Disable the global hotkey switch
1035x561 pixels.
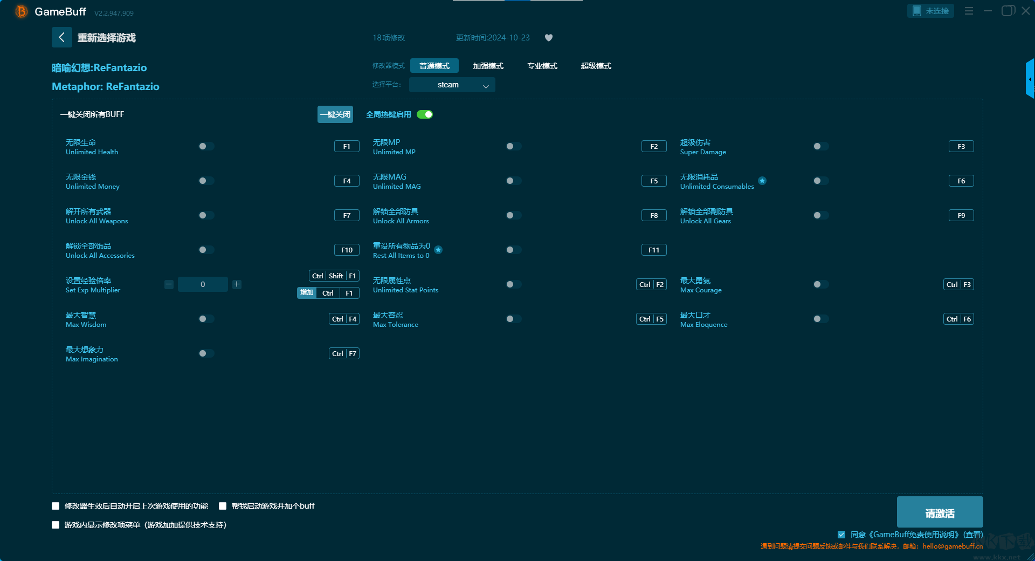425,114
